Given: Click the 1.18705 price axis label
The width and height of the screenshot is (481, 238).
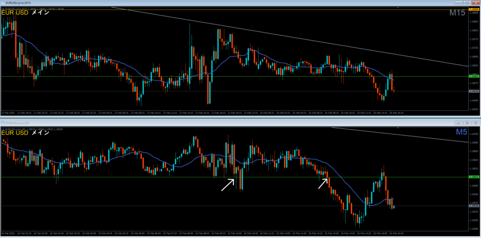Looking at the screenshot, I should tap(474, 134).
